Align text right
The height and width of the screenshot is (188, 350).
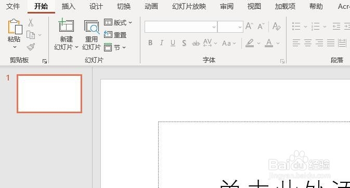click(319, 43)
